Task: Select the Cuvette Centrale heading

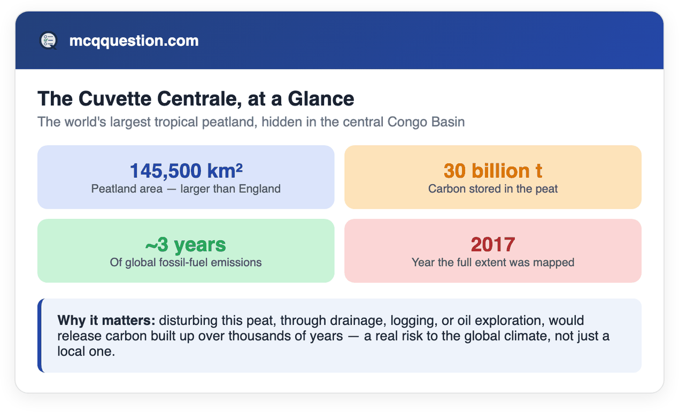Action: 196,99
